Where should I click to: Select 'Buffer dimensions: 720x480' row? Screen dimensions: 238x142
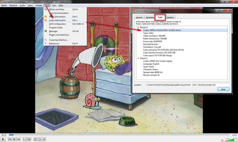pos(155,39)
